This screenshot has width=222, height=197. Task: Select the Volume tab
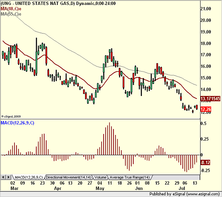100,178
